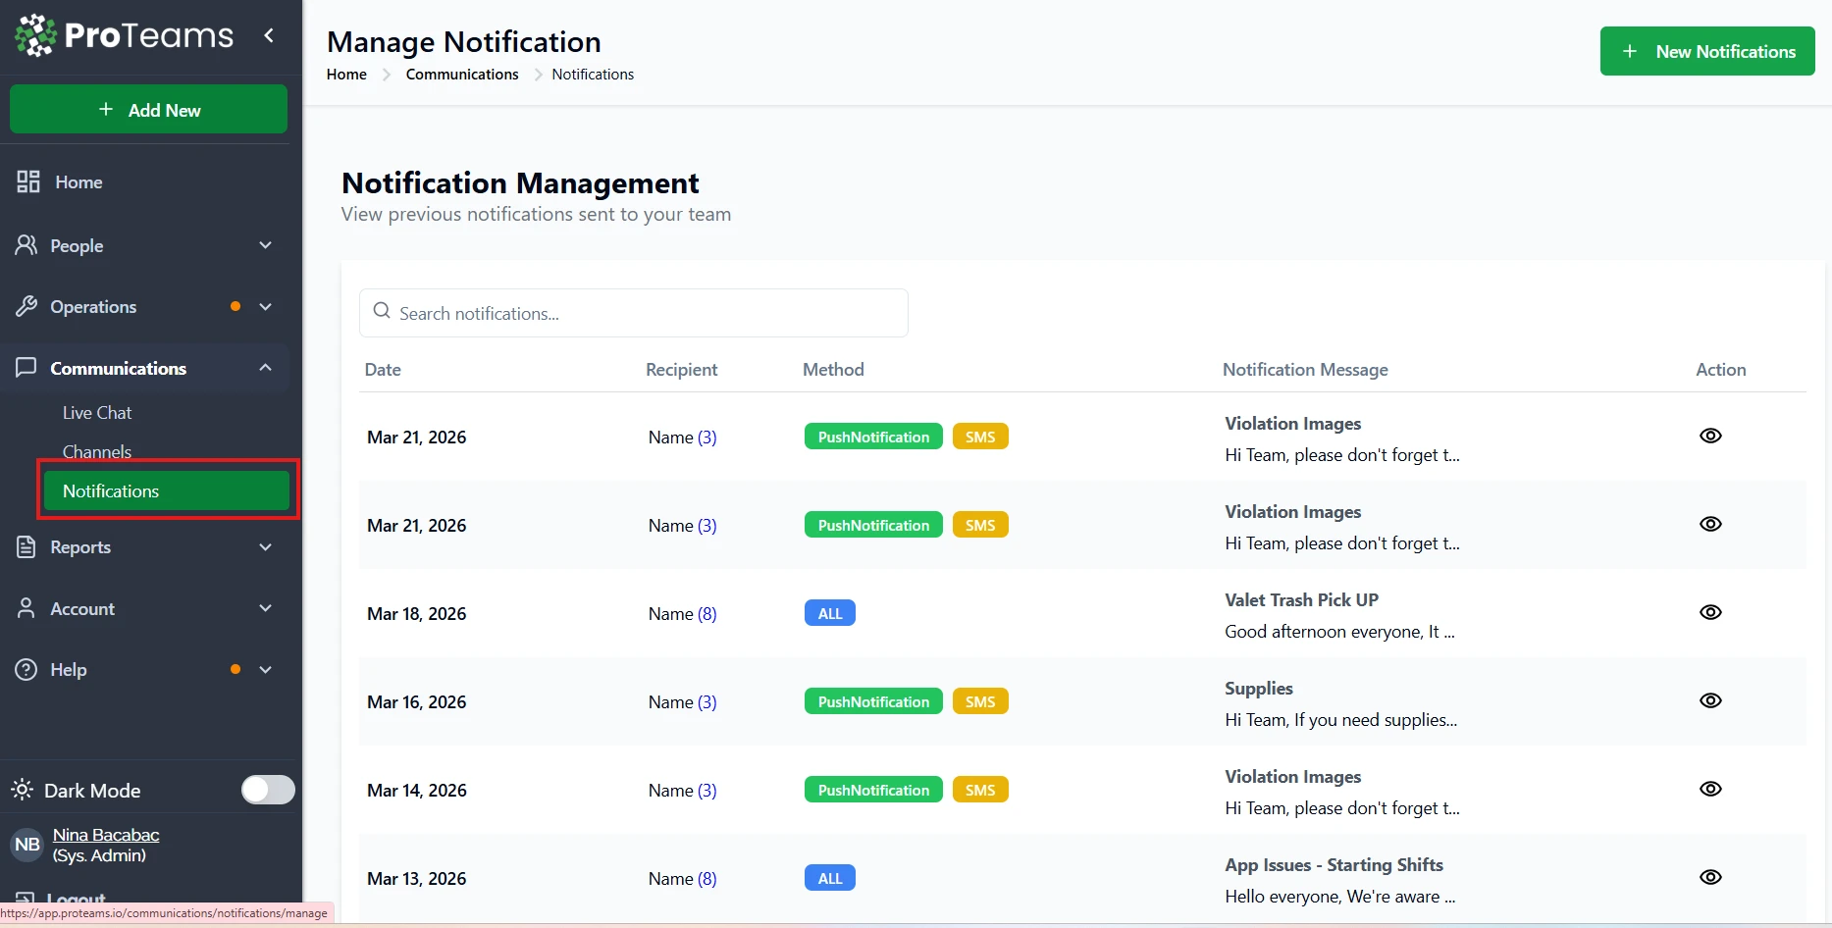Toggle the Dark Mode switch
The height and width of the screenshot is (928, 1832).
tap(268, 790)
